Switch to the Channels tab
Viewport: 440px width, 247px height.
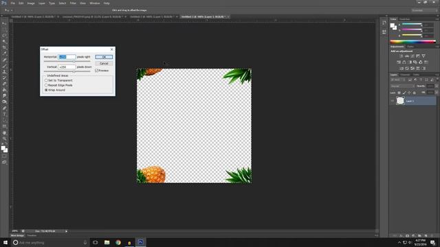pyautogui.click(x=405, y=75)
